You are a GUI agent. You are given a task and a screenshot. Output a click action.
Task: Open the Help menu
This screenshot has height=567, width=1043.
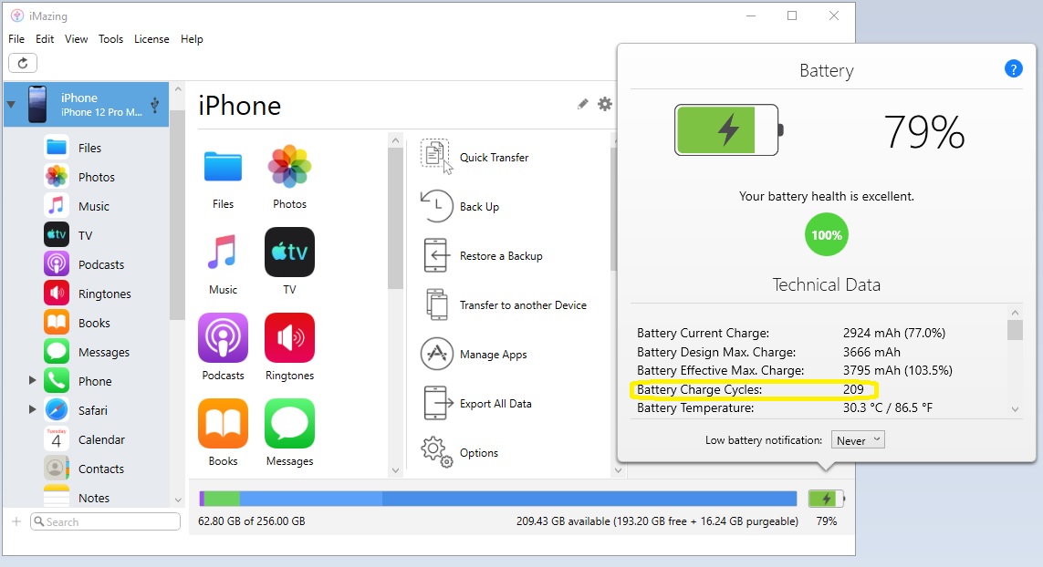[x=192, y=39]
